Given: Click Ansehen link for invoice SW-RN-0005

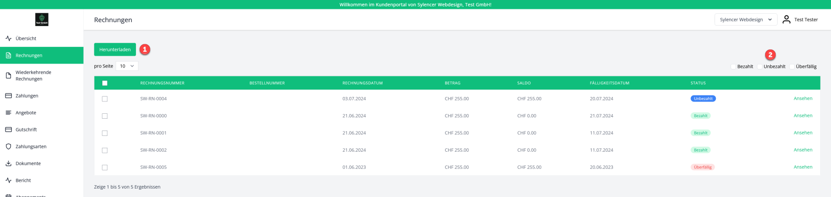Looking at the screenshot, I should click(x=803, y=167).
